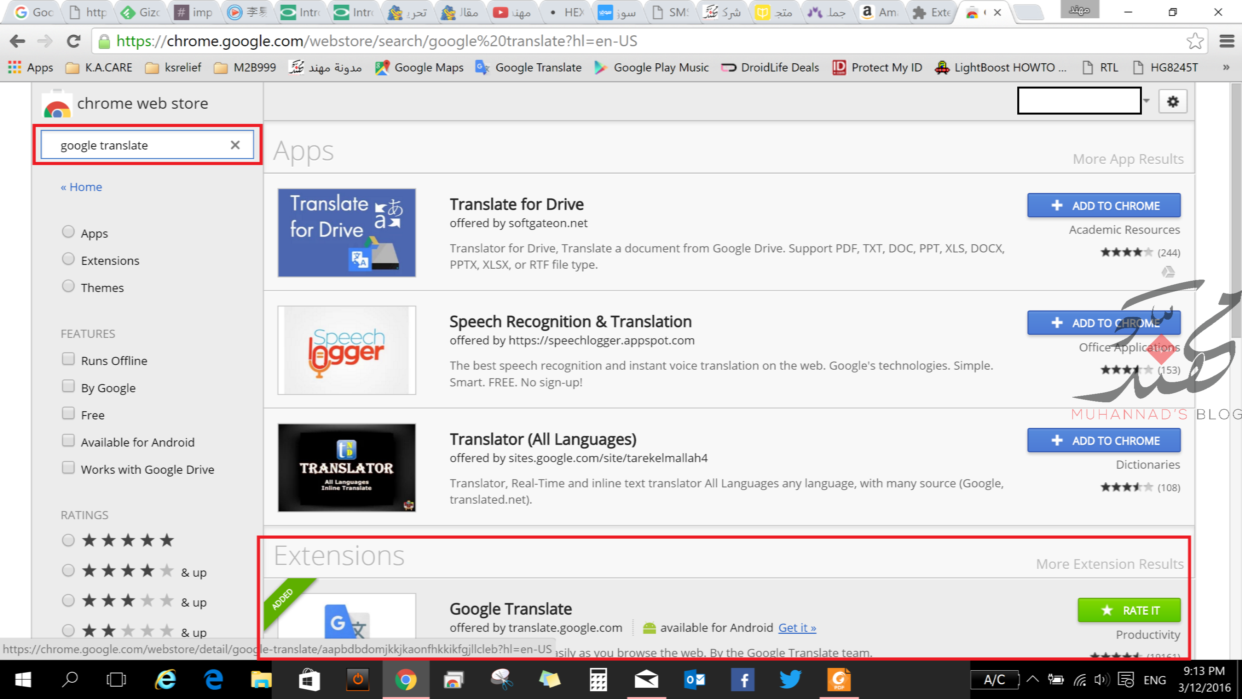The image size is (1242, 699).
Task: Select the Extensions filter radio button
Action: (x=68, y=259)
